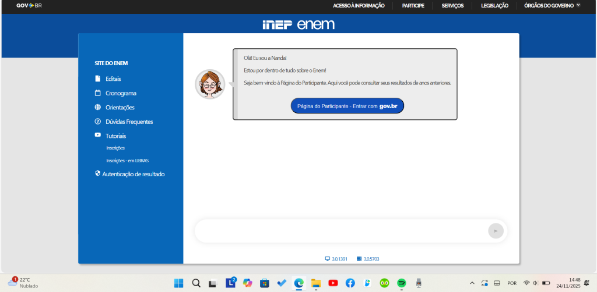Click the sync update icon in the tray

484,283
